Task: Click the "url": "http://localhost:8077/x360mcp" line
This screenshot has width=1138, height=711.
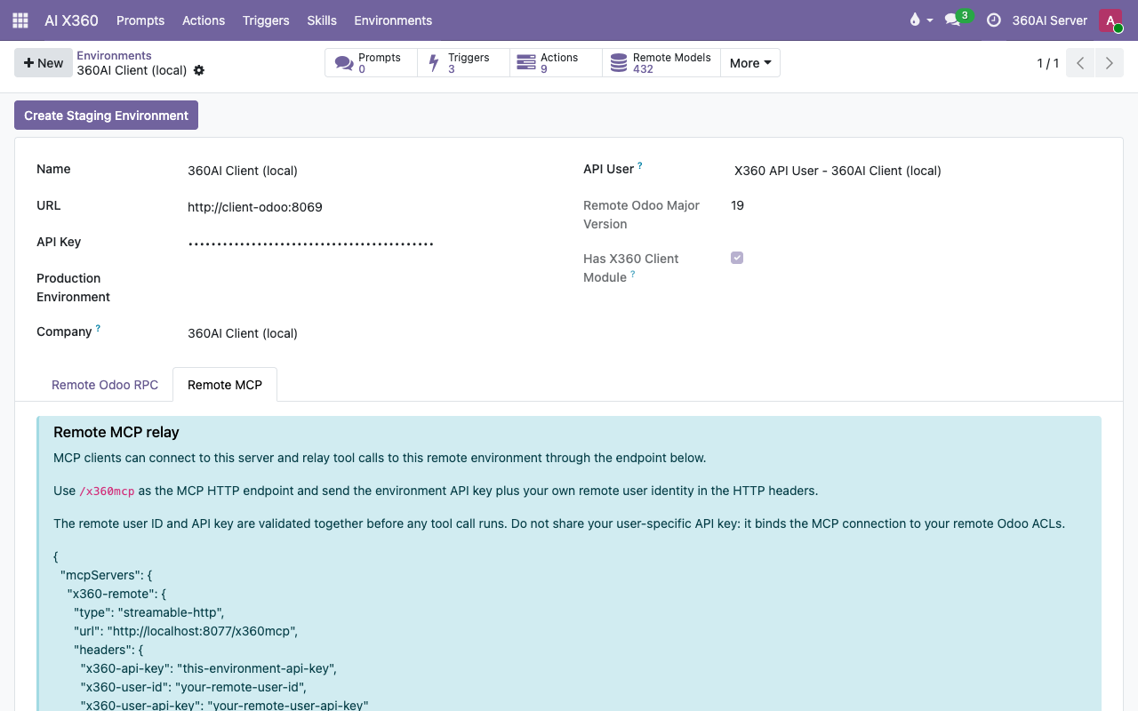Action: click(186, 631)
